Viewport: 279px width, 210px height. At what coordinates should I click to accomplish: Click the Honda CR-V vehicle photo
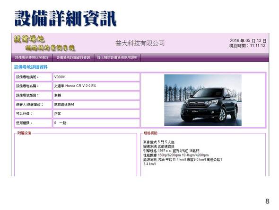coord(203,100)
